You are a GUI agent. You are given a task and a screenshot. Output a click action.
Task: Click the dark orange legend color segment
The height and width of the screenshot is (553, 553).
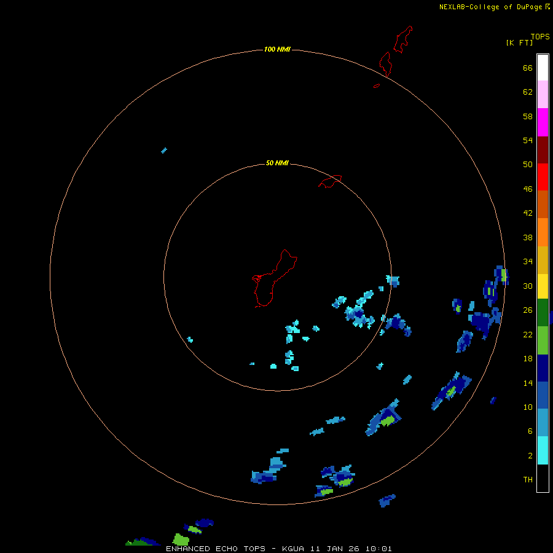543,204
